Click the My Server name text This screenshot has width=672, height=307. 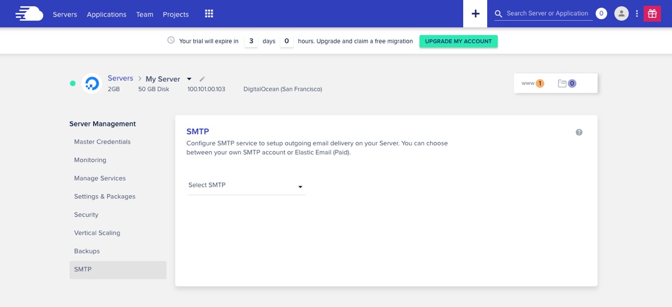(163, 79)
